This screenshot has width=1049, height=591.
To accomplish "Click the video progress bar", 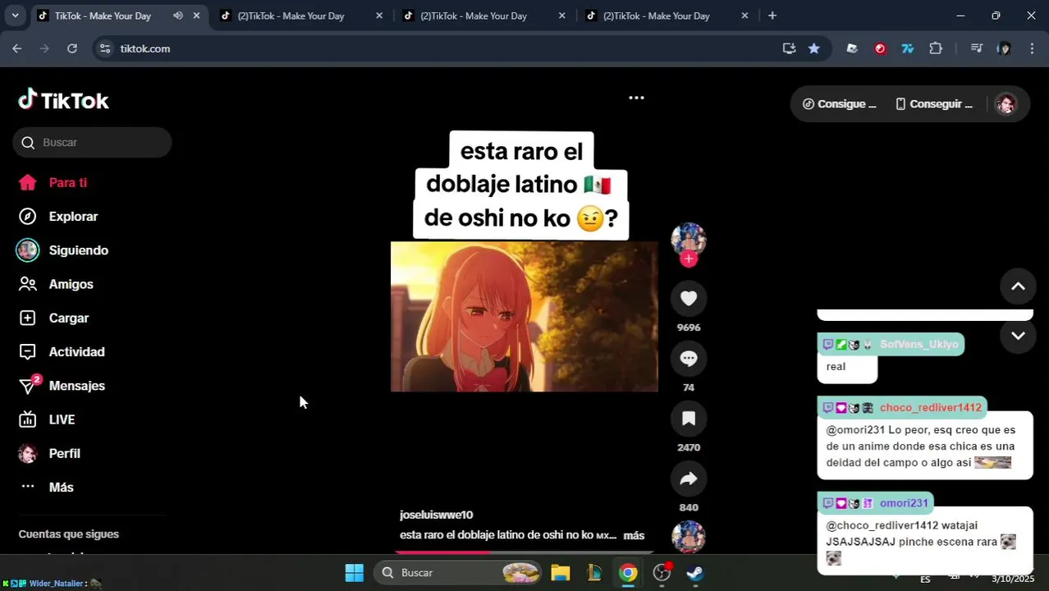I will pyautogui.click(x=524, y=552).
